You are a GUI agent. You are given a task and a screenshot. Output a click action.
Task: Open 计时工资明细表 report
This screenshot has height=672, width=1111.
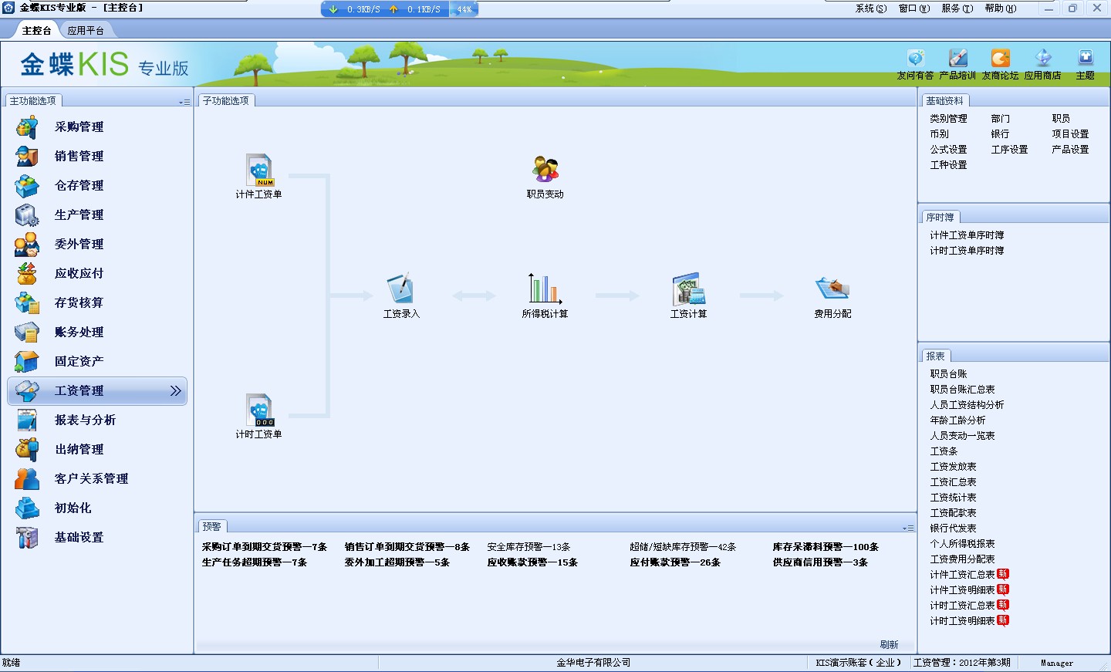(962, 621)
